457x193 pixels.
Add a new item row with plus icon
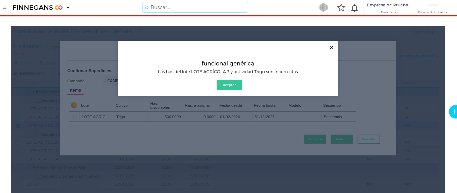pos(74,105)
